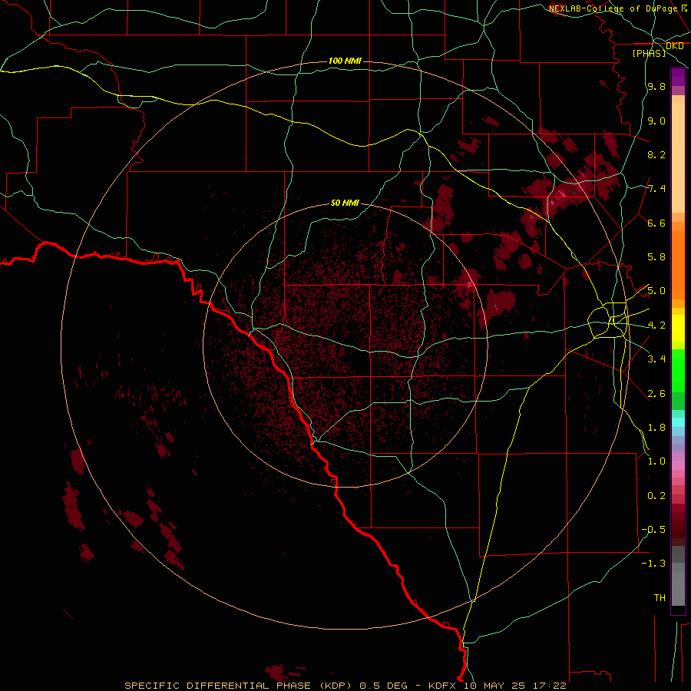Click the 100 NMI range ring label
This screenshot has width=691, height=691.
click(345, 61)
